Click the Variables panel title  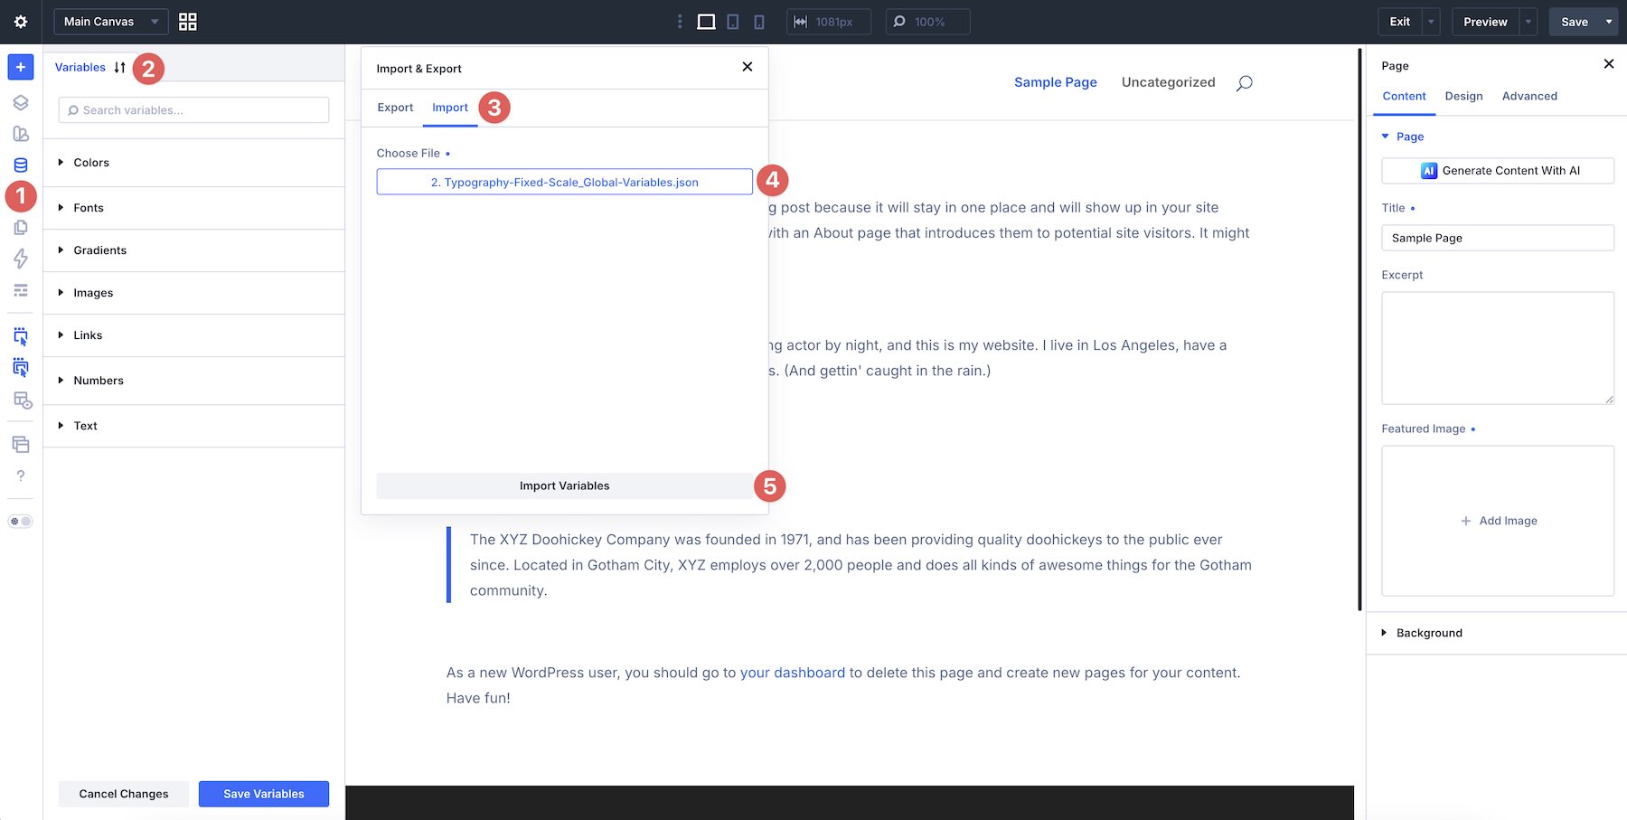(80, 67)
